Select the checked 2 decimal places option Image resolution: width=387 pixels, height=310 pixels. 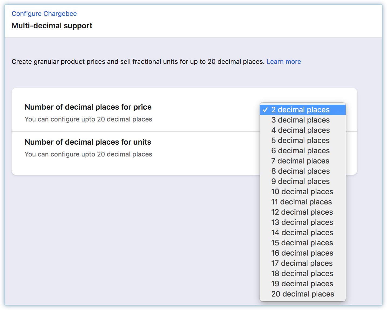point(300,110)
